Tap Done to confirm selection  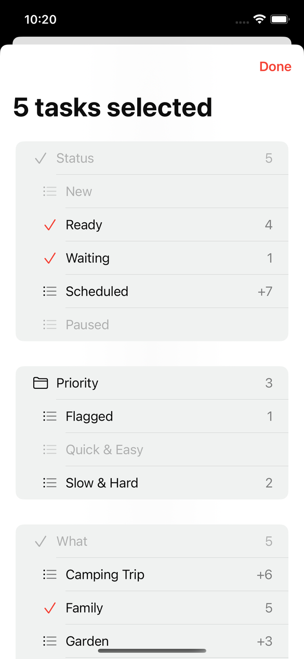click(x=275, y=67)
